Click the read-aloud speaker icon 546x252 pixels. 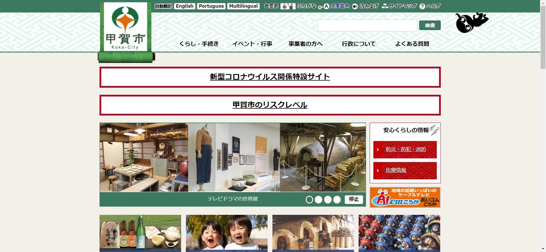[355, 7]
